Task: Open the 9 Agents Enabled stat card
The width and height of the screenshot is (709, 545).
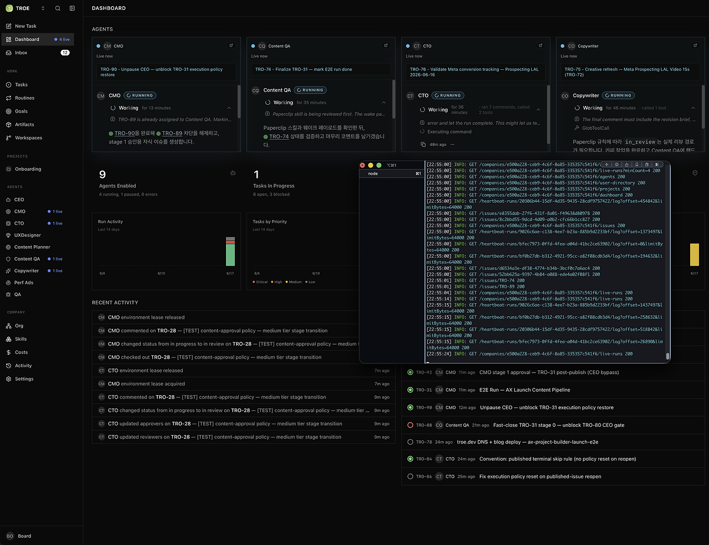Action: (x=167, y=184)
